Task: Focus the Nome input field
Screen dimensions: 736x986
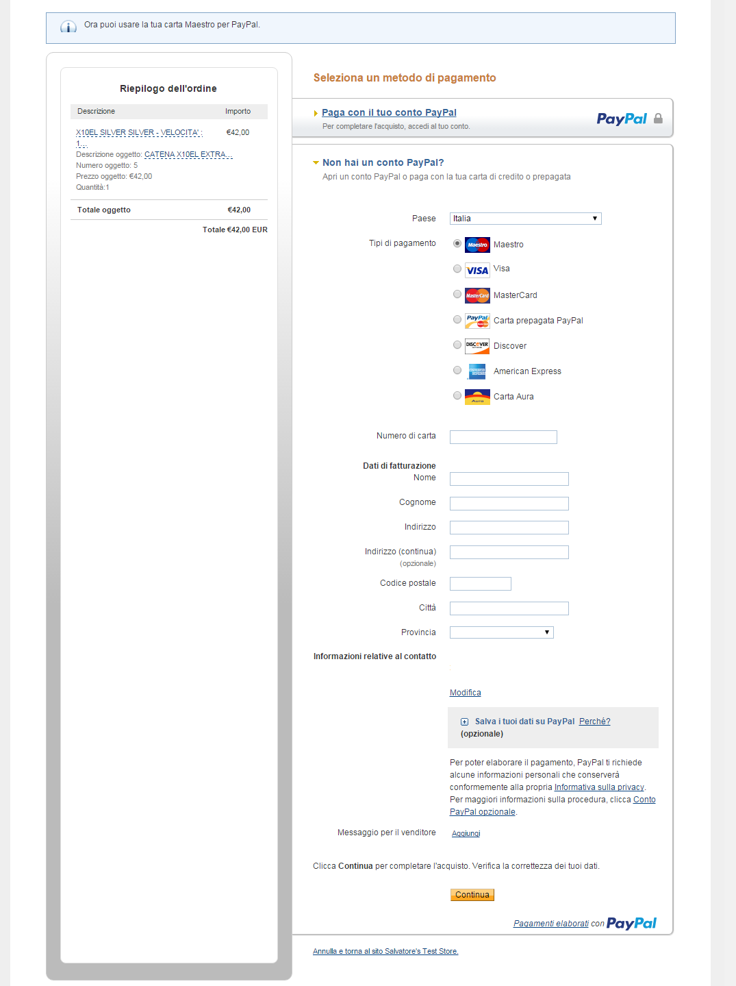Action: click(509, 479)
